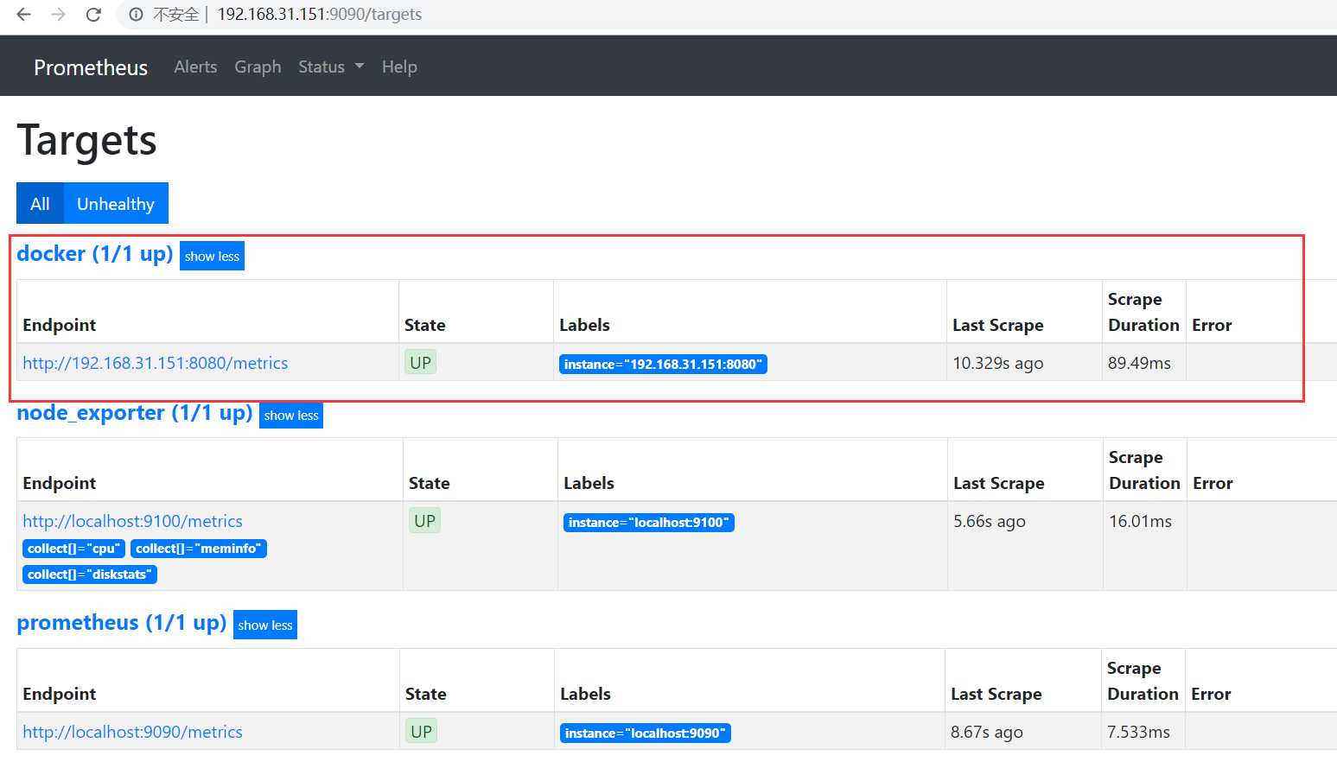Open http://localhost:9100/metrics endpoint link

click(132, 521)
